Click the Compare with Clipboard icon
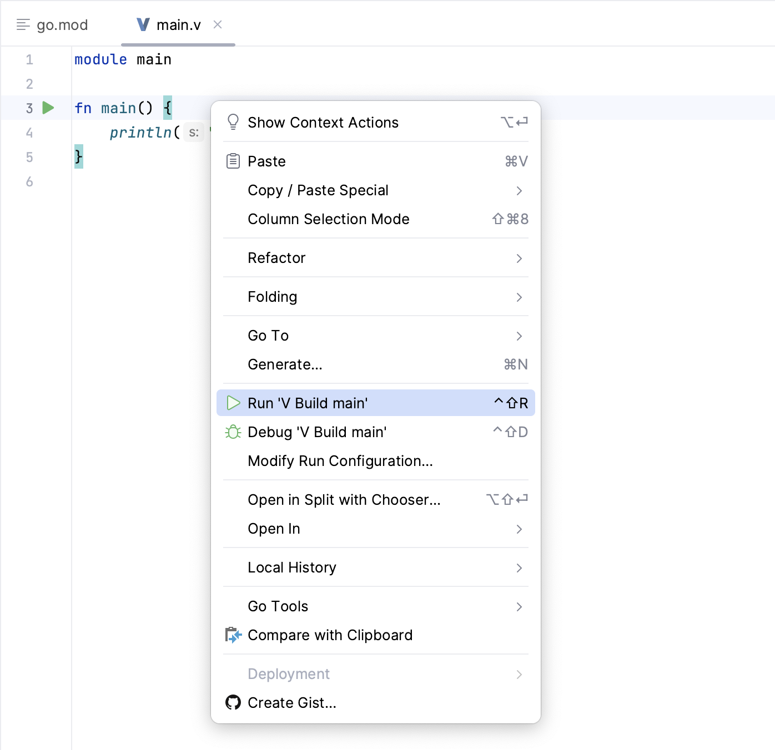This screenshot has width=775, height=750. [233, 635]
